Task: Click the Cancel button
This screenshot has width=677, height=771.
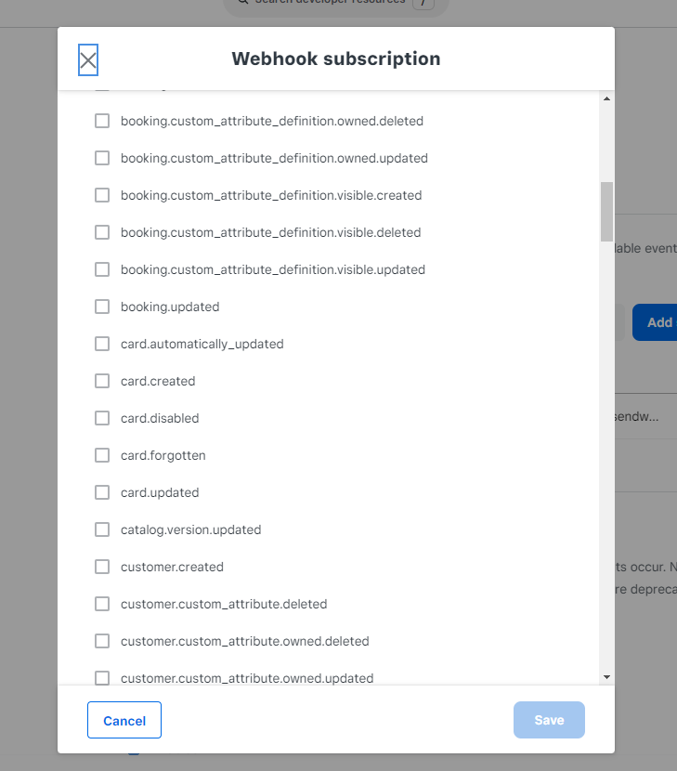Action: click(124, 720)
